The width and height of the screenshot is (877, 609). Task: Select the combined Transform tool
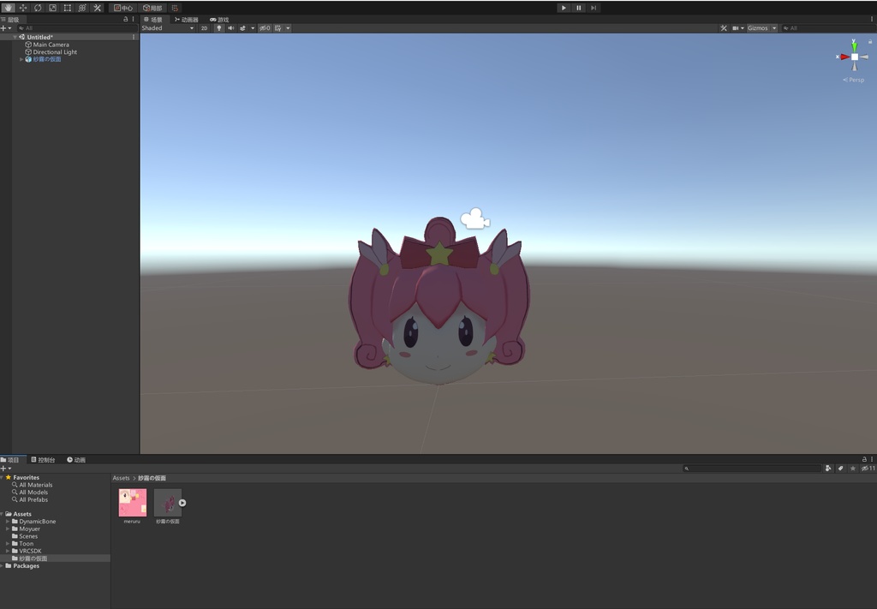[82, 8]
